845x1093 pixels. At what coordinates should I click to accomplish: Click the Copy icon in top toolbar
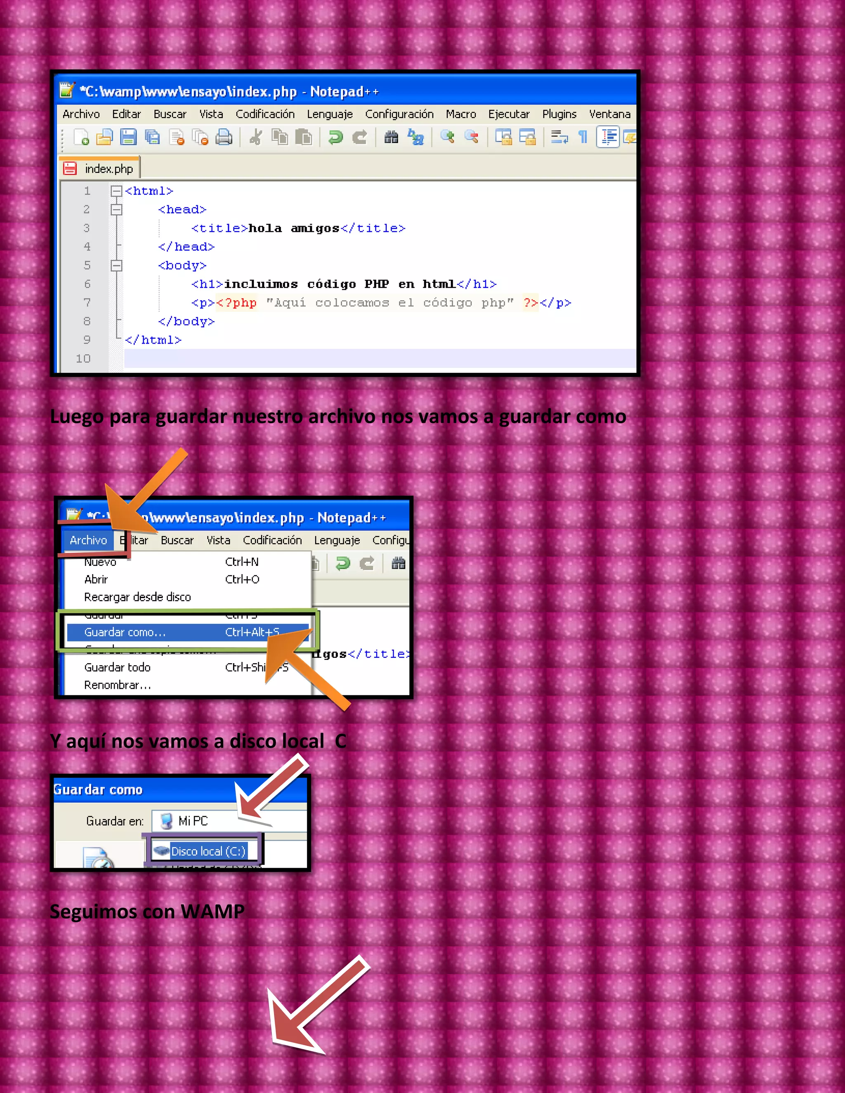coord(280,137)
